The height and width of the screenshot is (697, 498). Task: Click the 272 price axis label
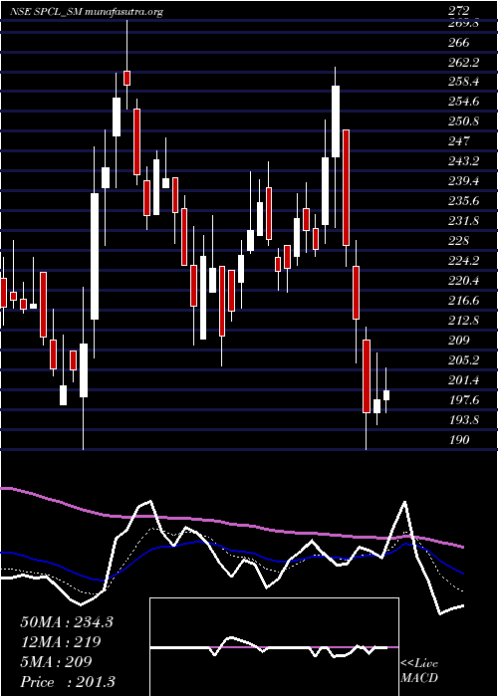[459, 11]
